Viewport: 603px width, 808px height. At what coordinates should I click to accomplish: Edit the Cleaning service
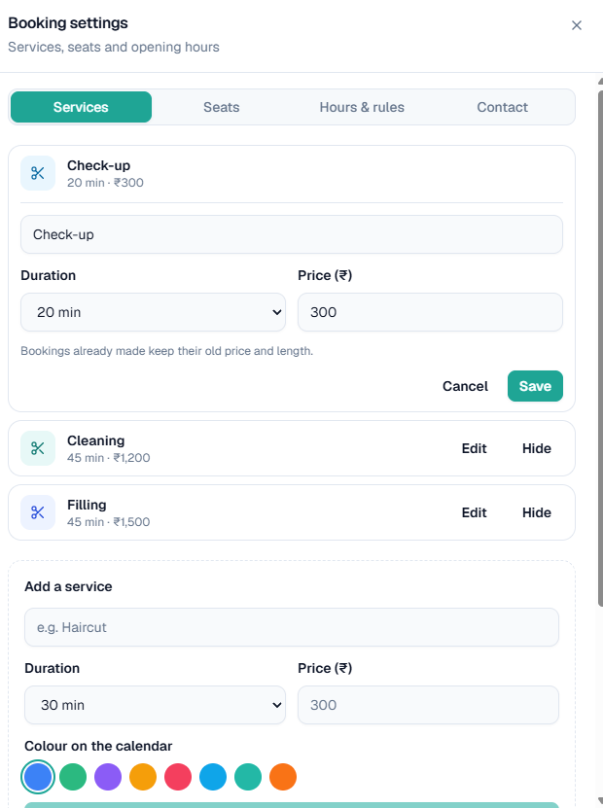[x=475, y=448]
